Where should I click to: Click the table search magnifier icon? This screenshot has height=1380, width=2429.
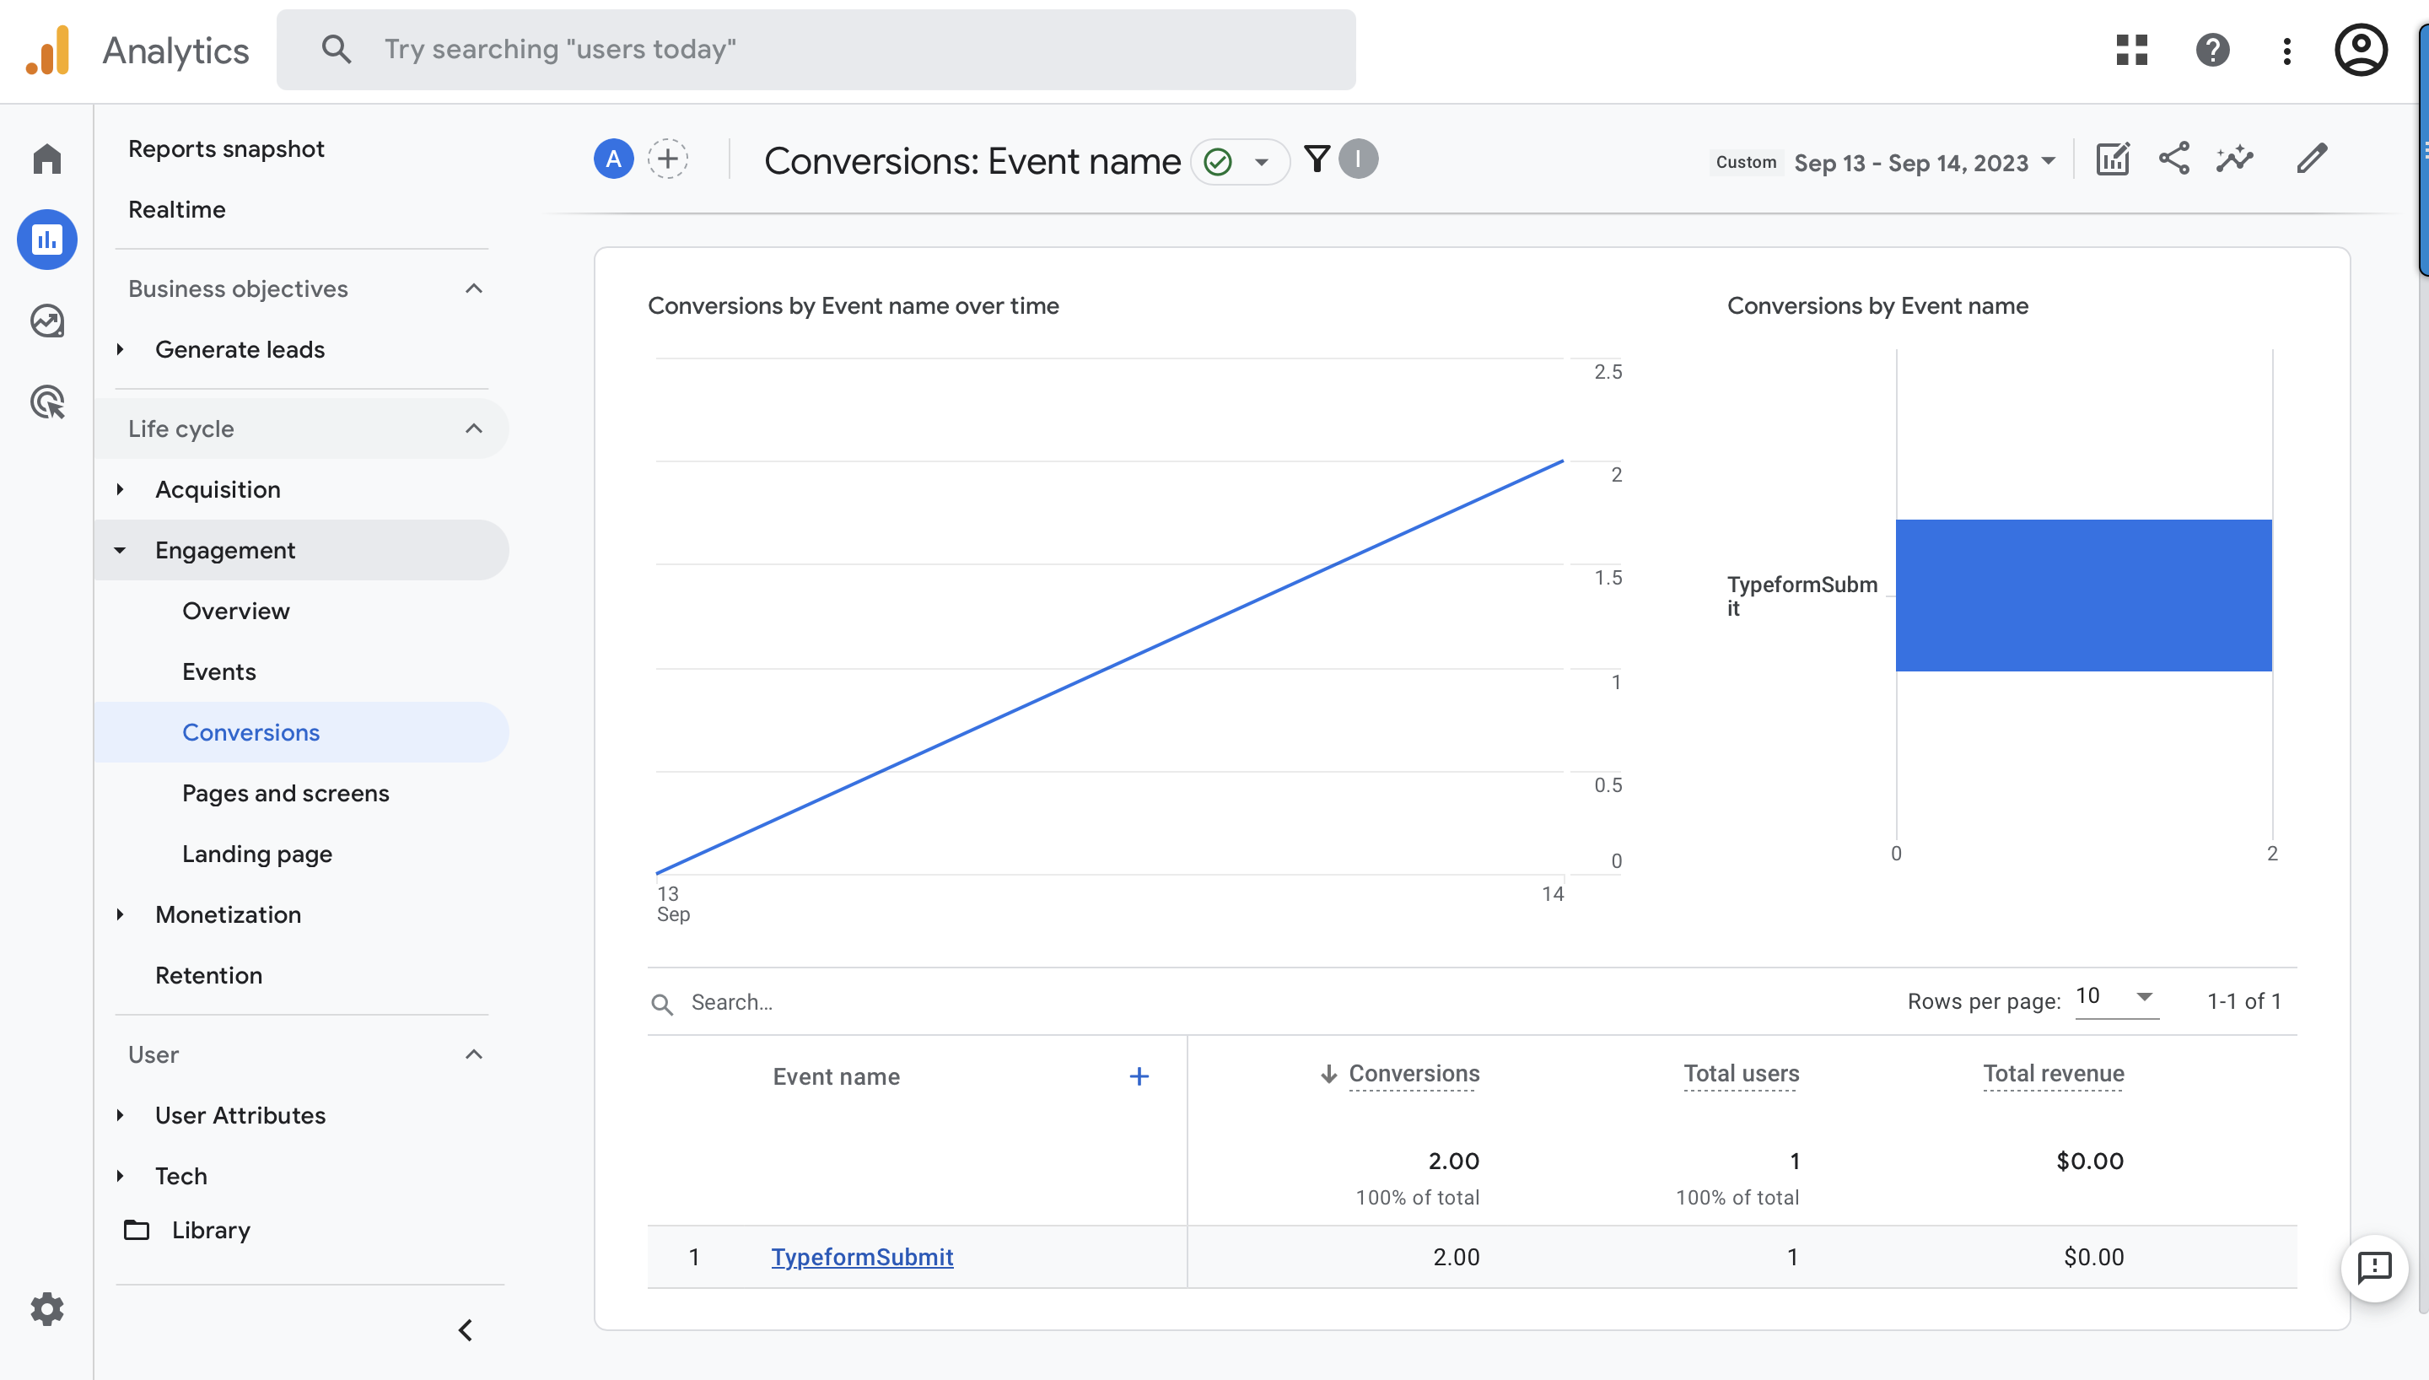coord(662,1005)
